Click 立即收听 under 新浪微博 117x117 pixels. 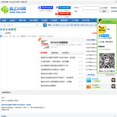(x=97, y=87)
